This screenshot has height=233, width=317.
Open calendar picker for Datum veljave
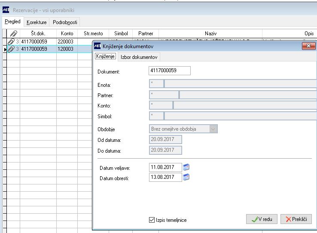click(x=186, y=167)
